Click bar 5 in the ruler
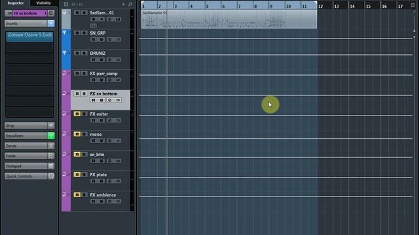Viewport: 419px width, 235px height. click(207, 6)
